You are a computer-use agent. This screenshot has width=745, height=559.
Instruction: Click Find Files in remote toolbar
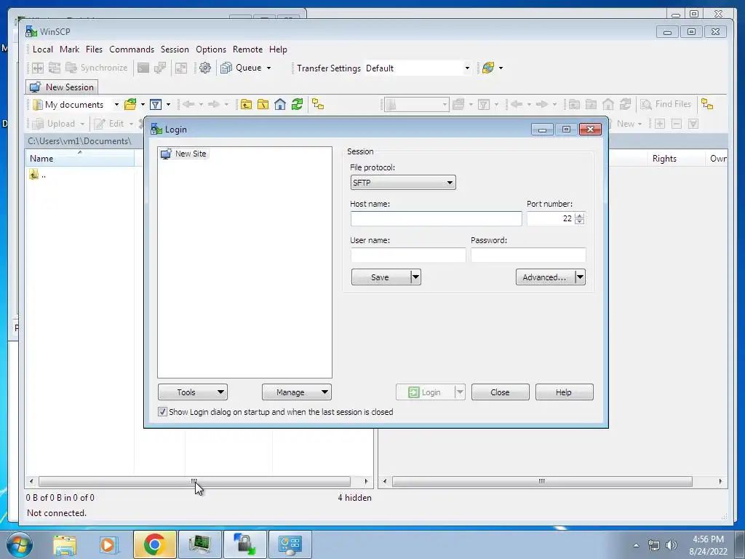click(x=666, y=104)
